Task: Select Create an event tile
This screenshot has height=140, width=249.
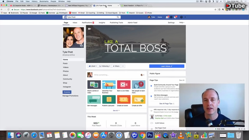Action: click(x=124, y=101)
